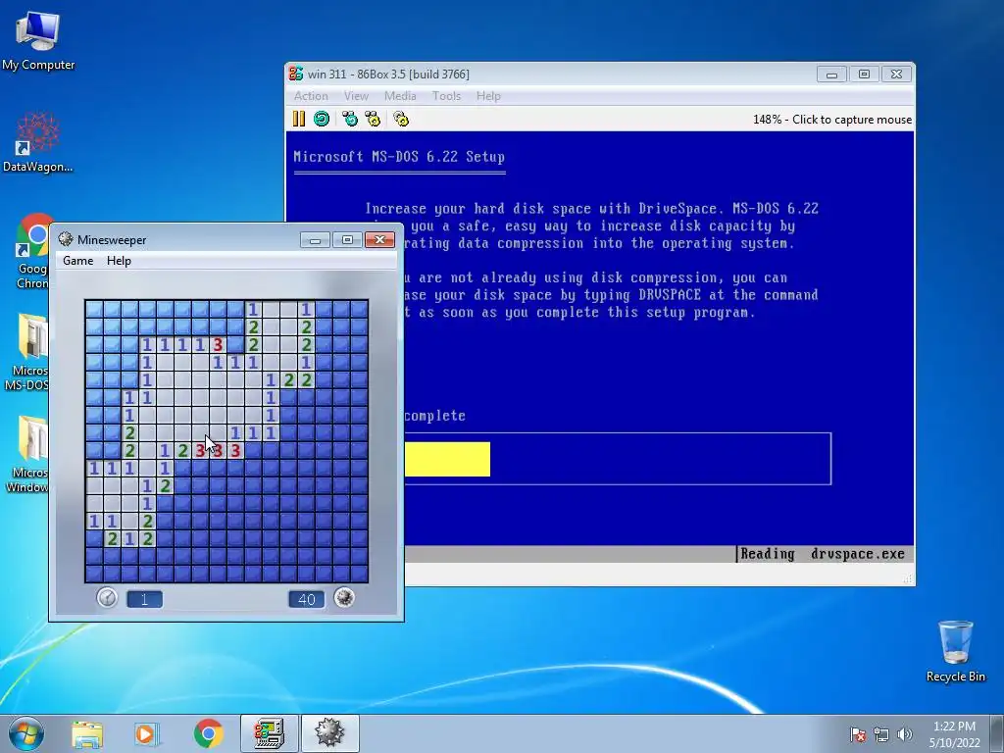
Task: Open the Media menu in 86Box
Action: tap(400, 96)
